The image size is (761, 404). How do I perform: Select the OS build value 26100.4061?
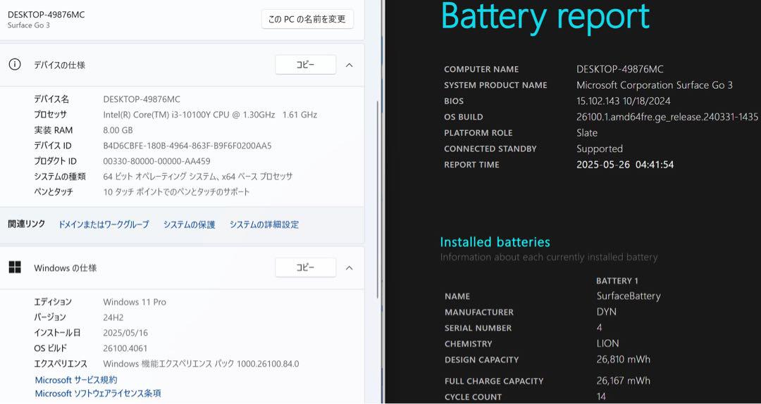pos(125,348)
